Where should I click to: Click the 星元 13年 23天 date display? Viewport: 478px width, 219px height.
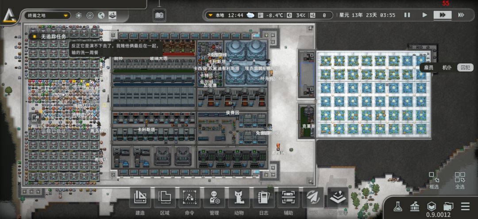click(367, 15)
